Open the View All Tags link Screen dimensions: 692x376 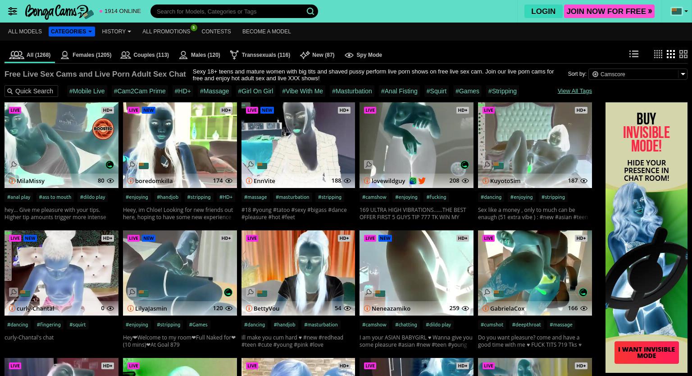(574, 91)
